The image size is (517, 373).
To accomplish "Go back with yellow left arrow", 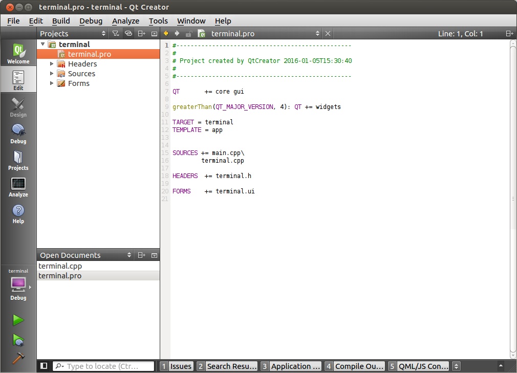I will (166, 33).
